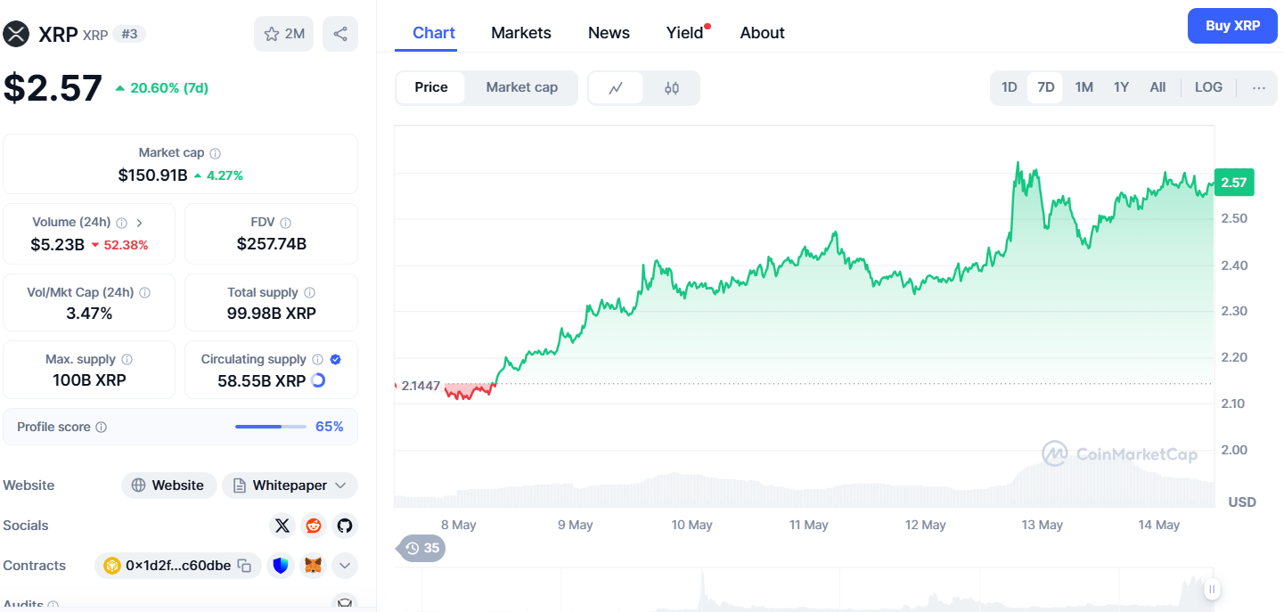
Task: Switch to the Markets tab
Action: tap(521, 33)
